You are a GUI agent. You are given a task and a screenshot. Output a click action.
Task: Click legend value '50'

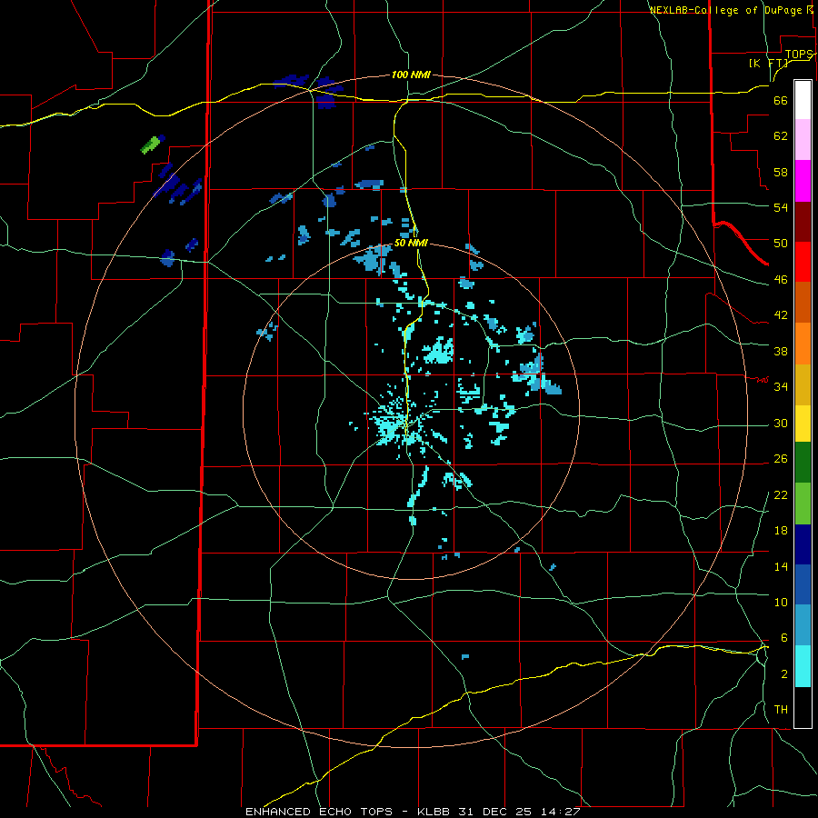[x=781, y=244]
